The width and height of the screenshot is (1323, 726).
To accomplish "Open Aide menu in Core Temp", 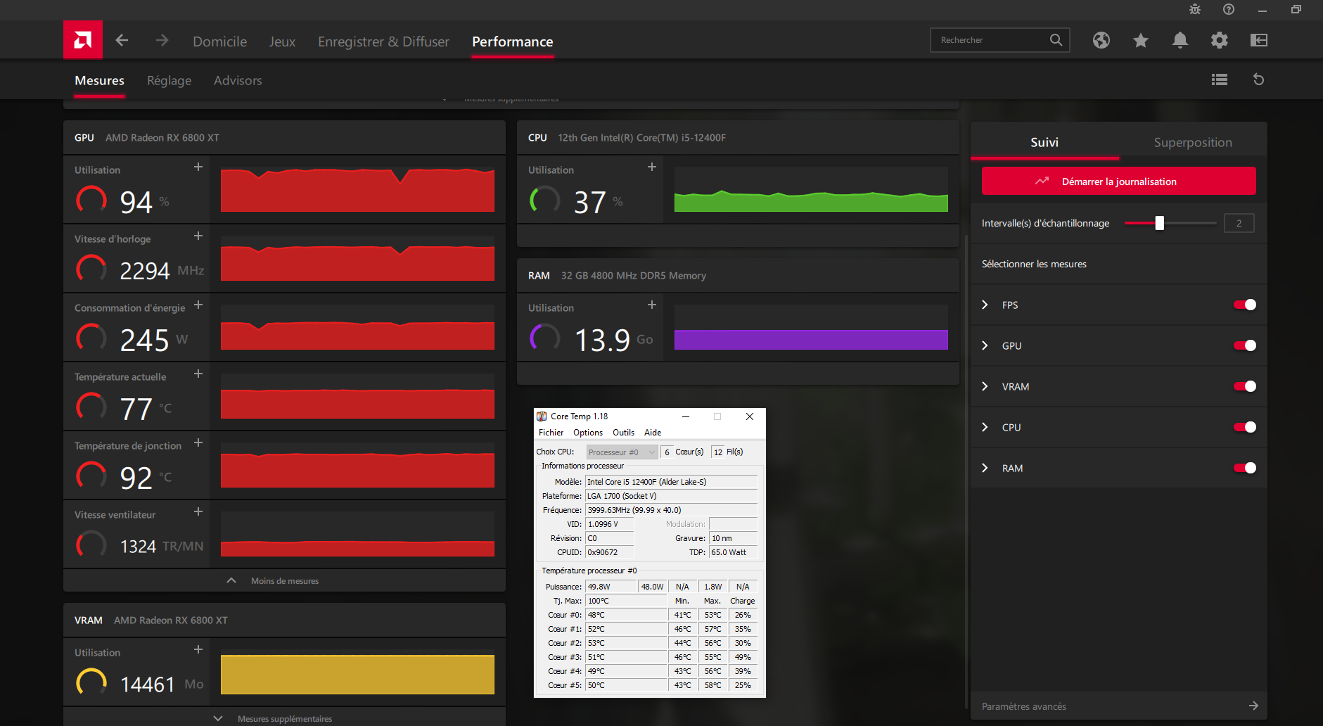I will tap(653, 433).
